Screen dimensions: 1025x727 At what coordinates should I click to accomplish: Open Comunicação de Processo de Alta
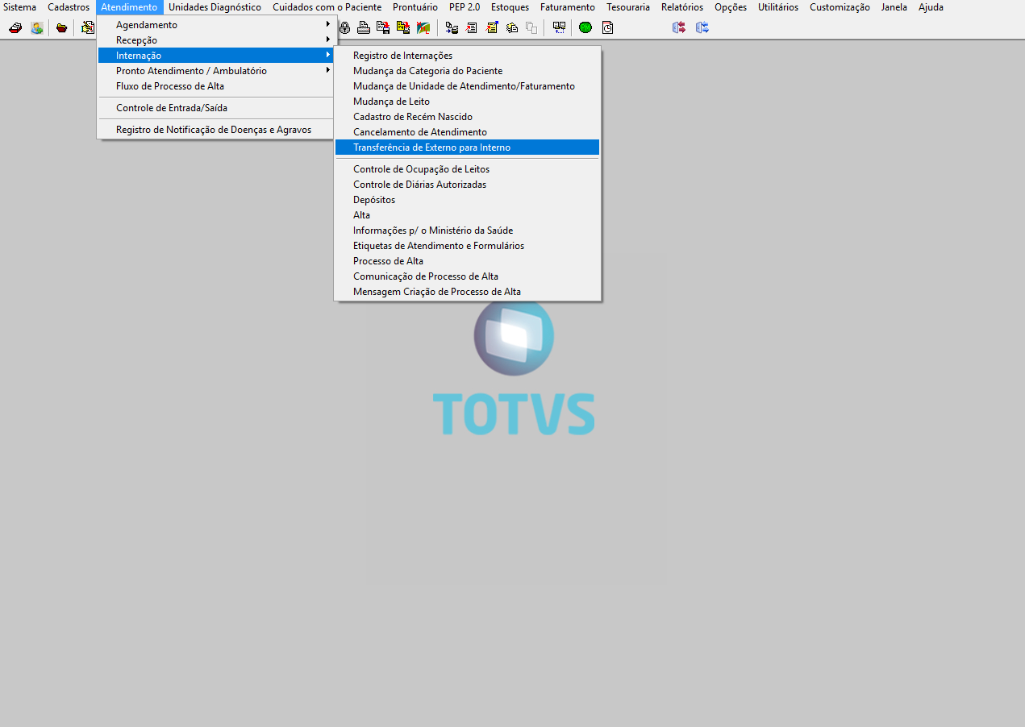tap(467, 276)
